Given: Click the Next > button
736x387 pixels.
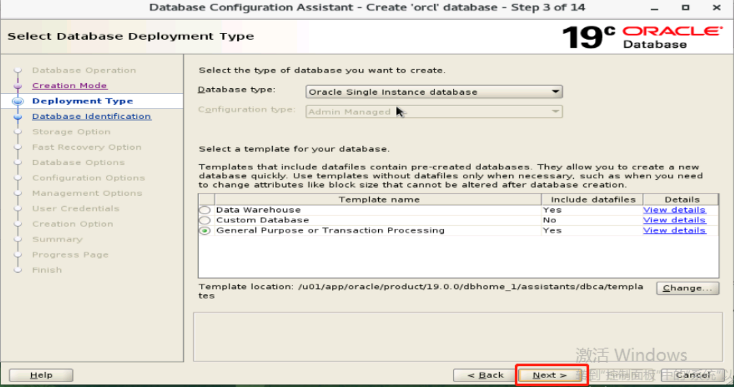Looking at the screenshot, I should point(551,375).
